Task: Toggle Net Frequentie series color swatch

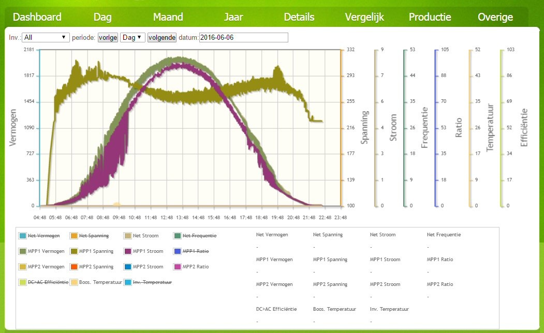Action: coord(178,236)
